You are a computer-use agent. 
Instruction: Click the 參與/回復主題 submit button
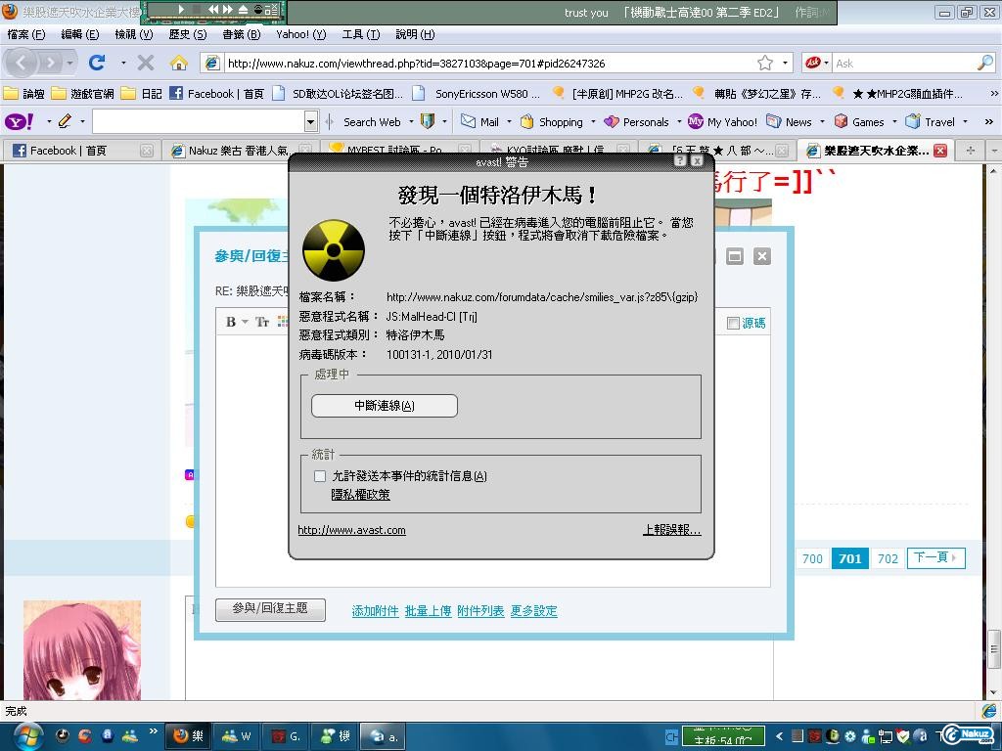click(x=269, y=608)
